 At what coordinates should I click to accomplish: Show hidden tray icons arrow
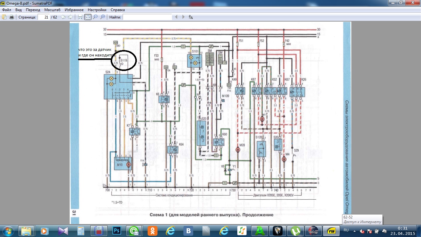point(354,231)
